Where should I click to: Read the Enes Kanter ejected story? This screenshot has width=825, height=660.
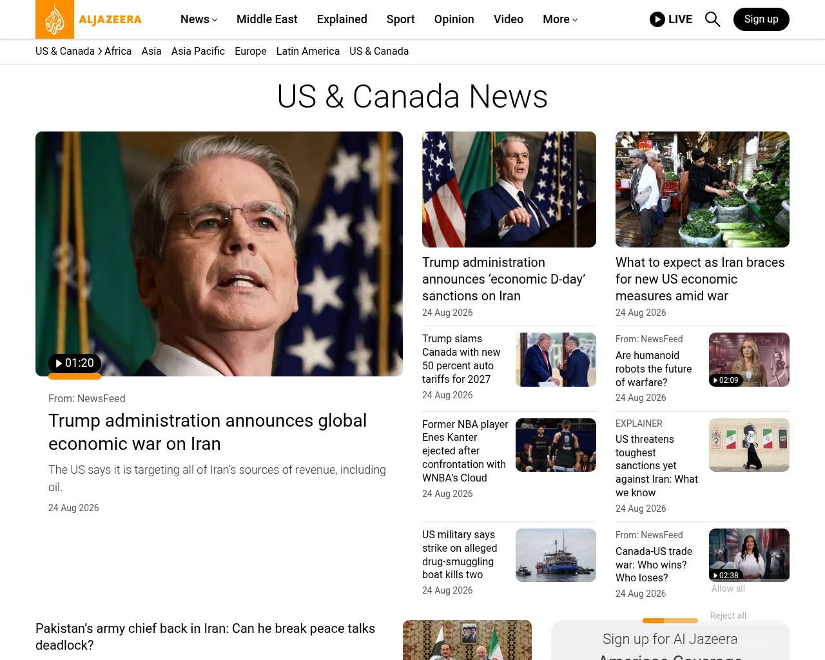[x=465, y=451]
